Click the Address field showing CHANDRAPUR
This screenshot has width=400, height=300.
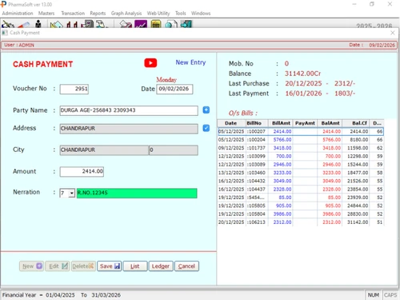tap(129, 129)
